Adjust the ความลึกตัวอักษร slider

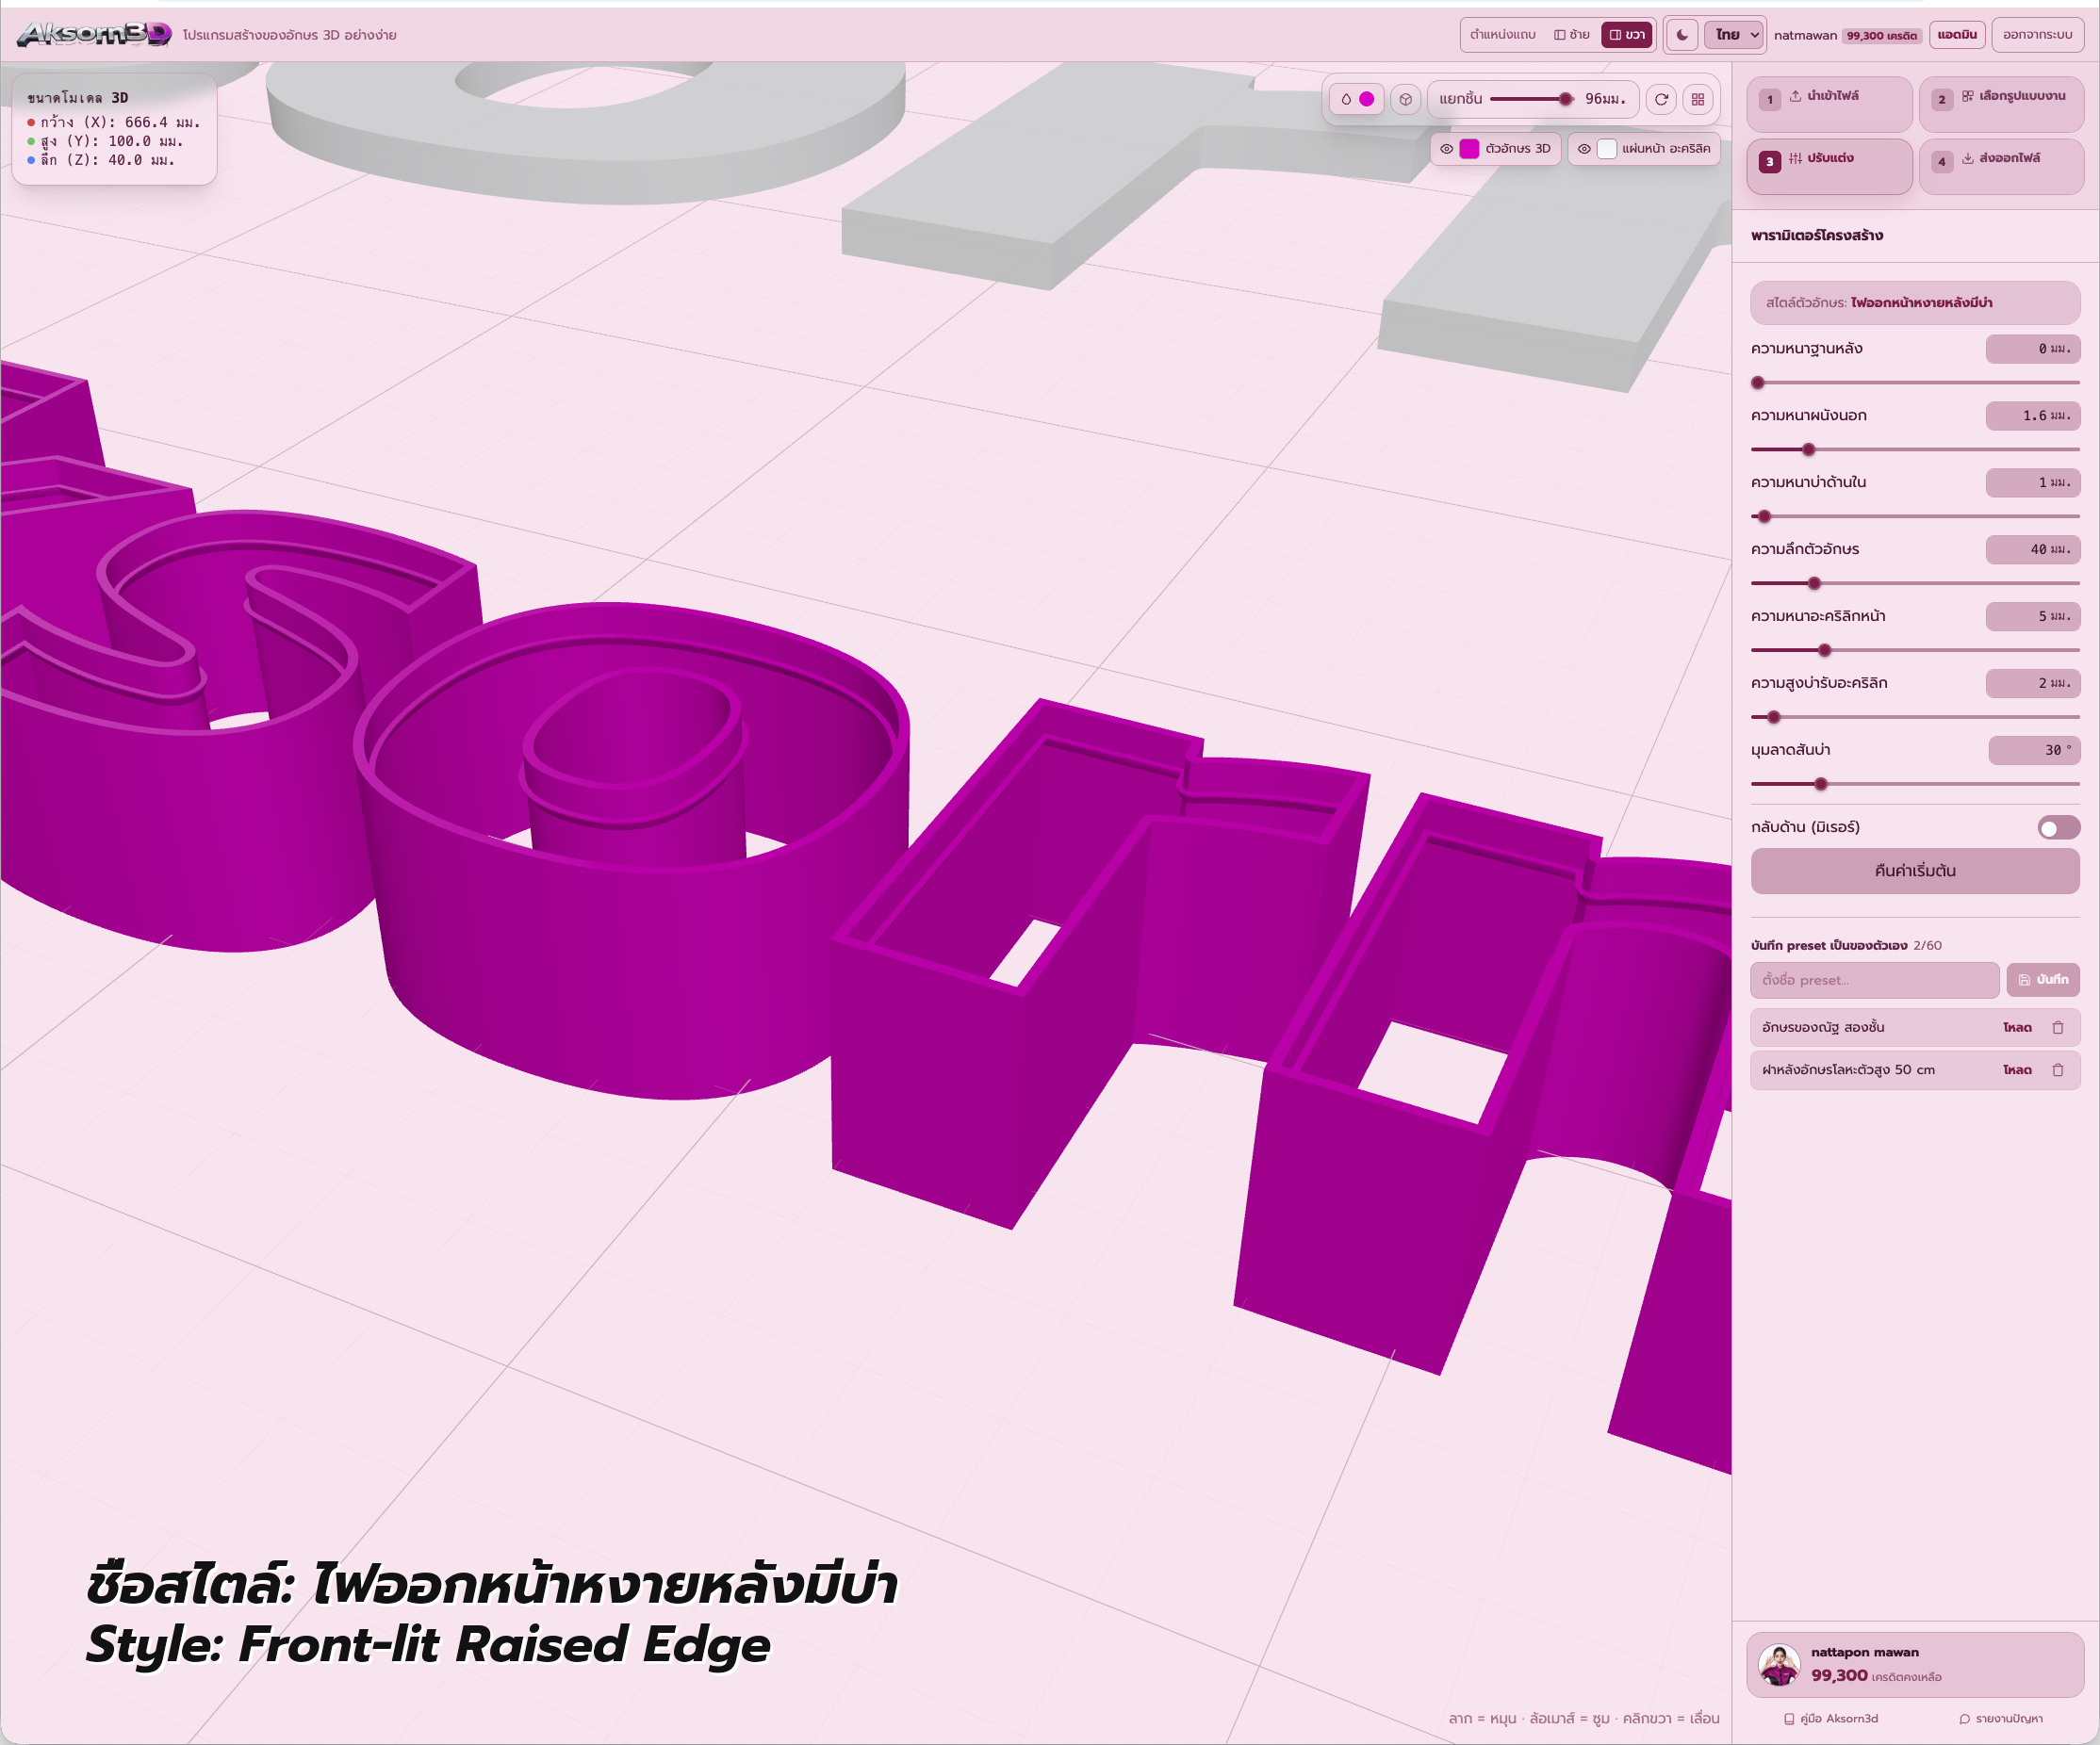pos(1914,583)
